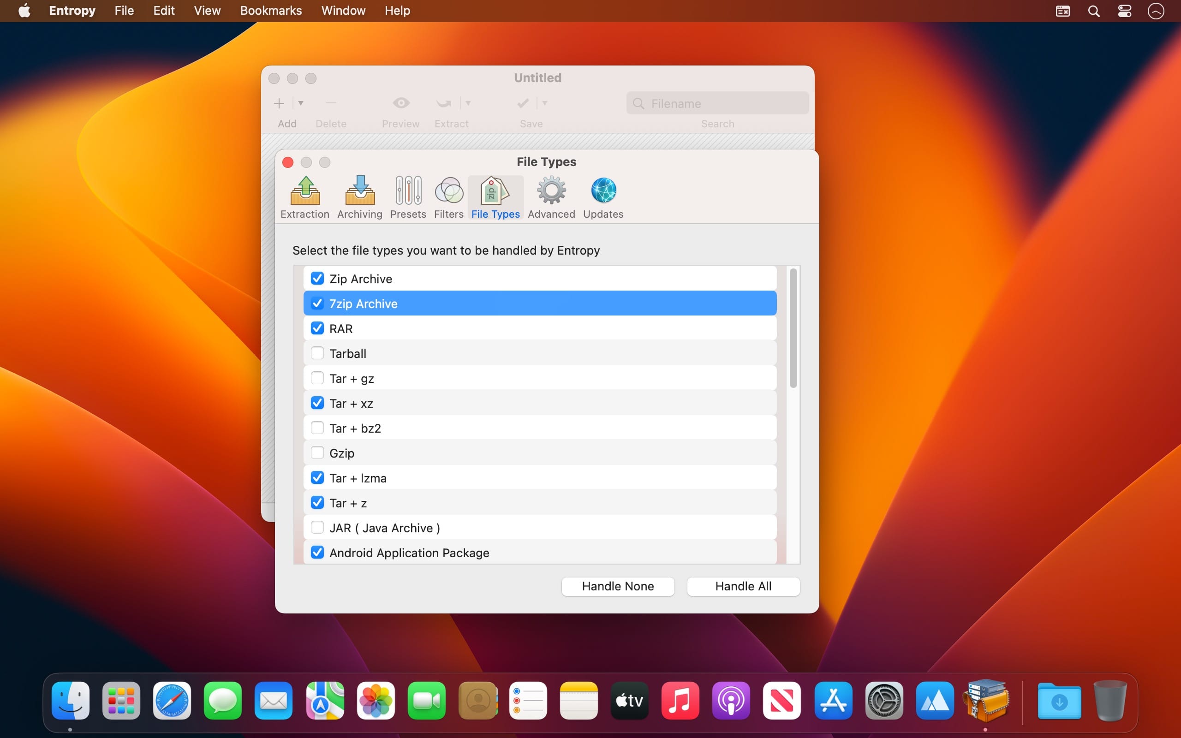Open the Edit menu
The image size is (1181, 738).
(x=164, y=11)
